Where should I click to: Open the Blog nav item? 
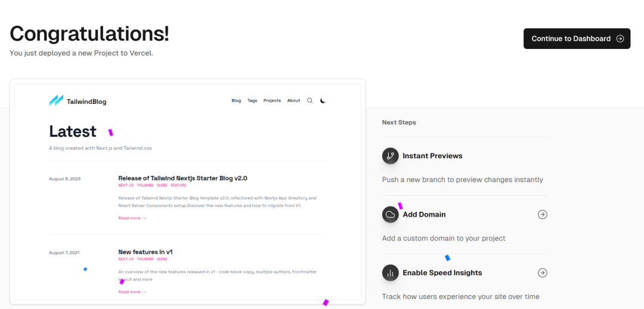(x=236, y=101)
